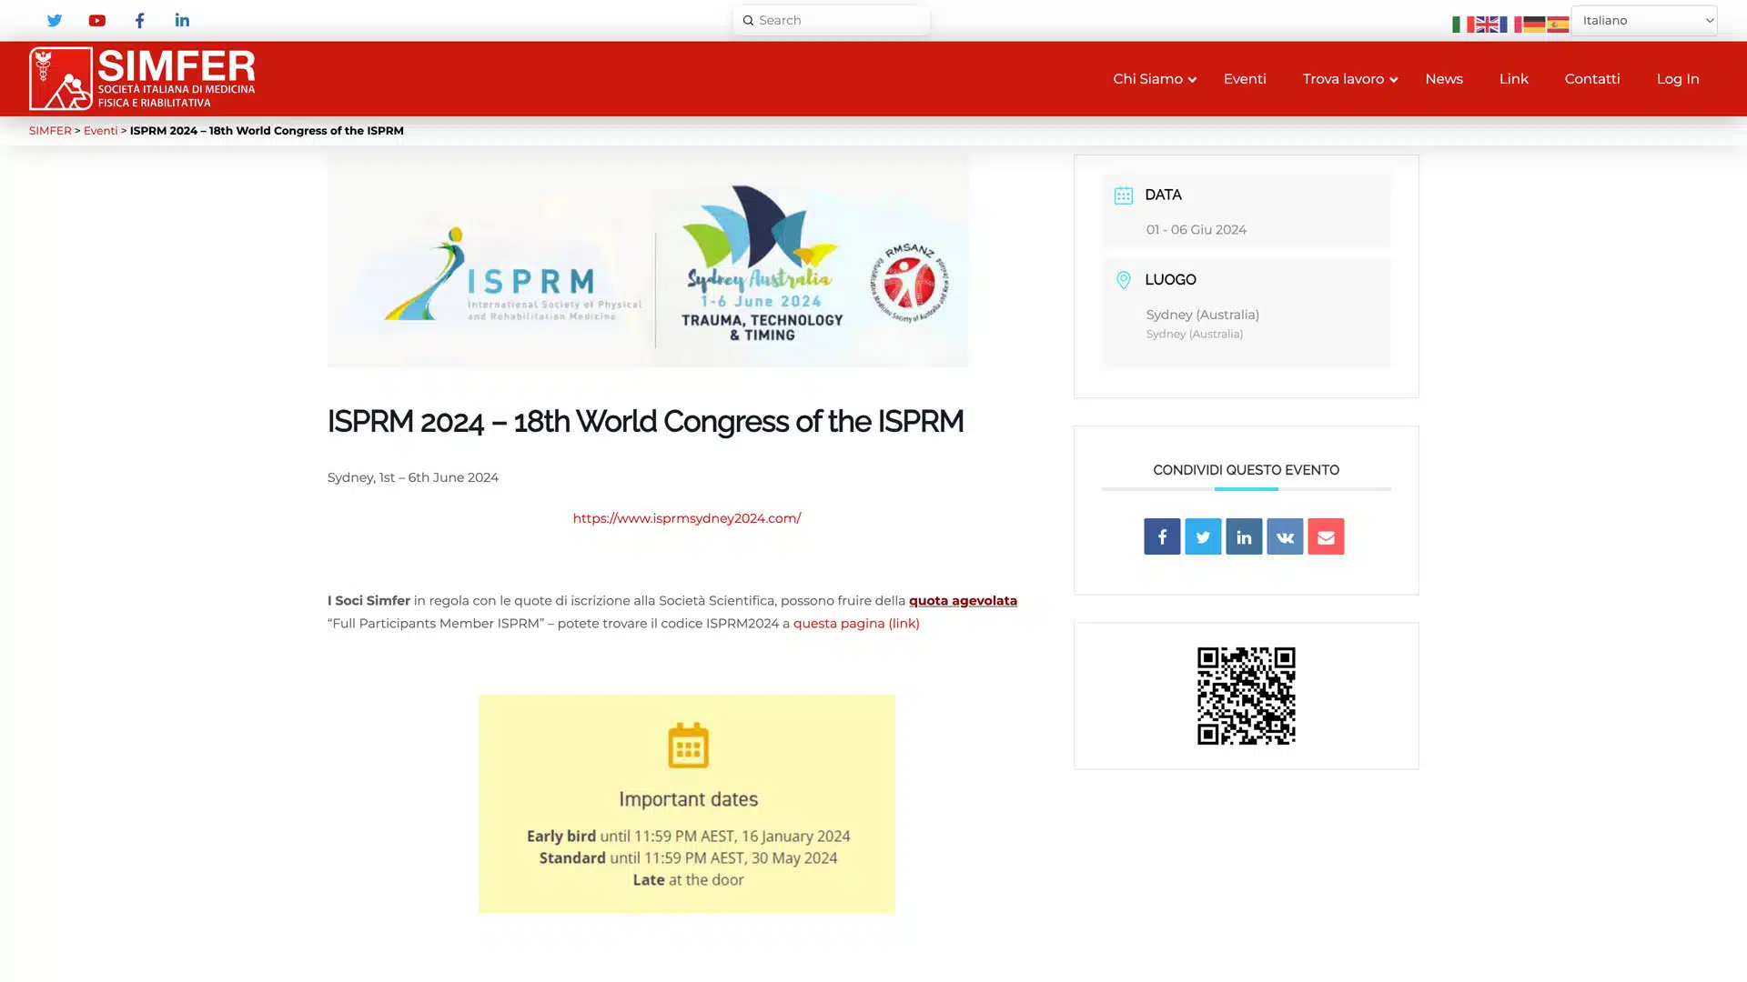Open the isprmsydney2024.com link
The image size is (1747, 982).
pos(687,518)
